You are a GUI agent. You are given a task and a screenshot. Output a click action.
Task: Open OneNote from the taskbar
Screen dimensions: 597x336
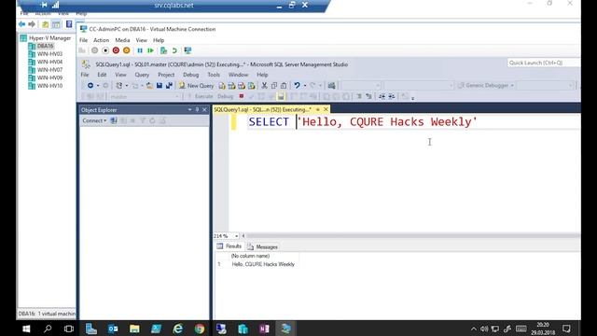(x=264, y=329)
